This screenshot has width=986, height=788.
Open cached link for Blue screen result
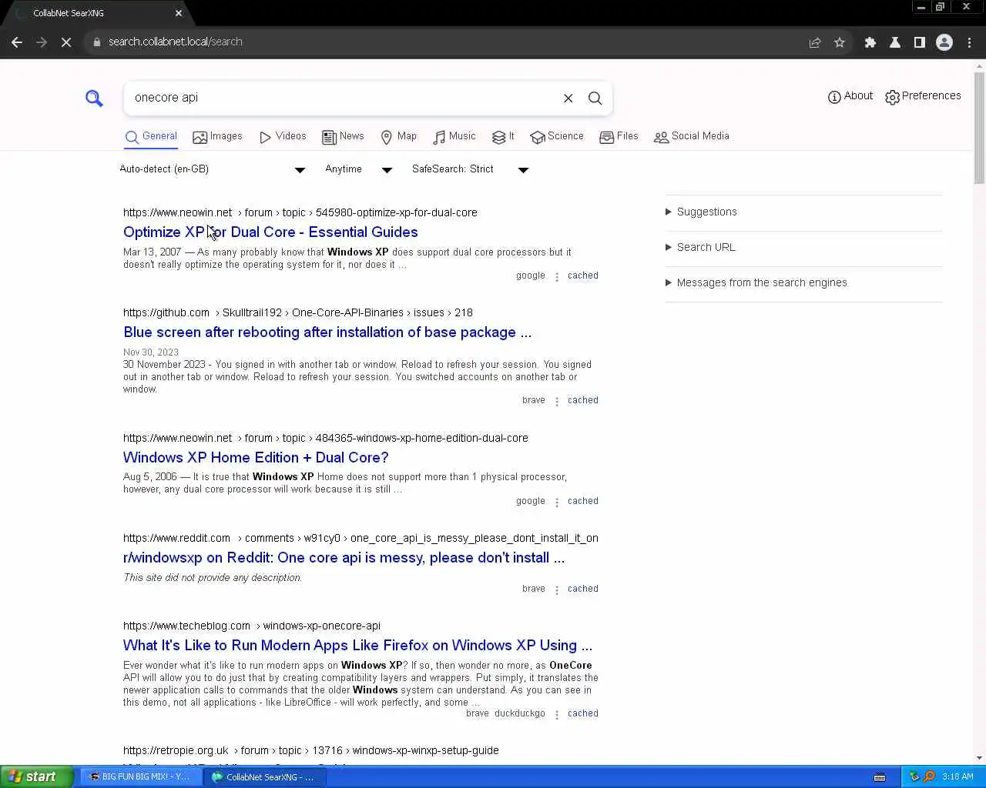click(x=583, y=400)
